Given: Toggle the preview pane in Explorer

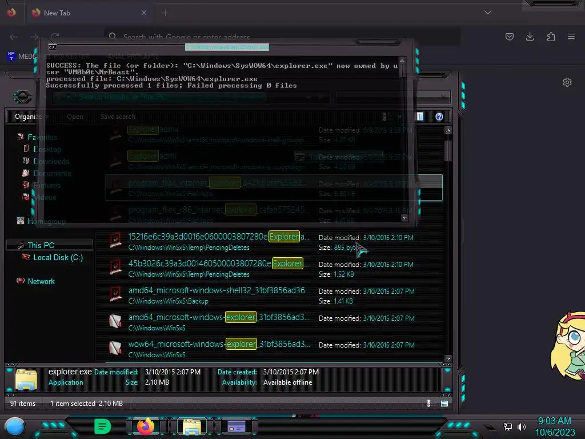Looking at the screenshot, I should click(420, 117).
